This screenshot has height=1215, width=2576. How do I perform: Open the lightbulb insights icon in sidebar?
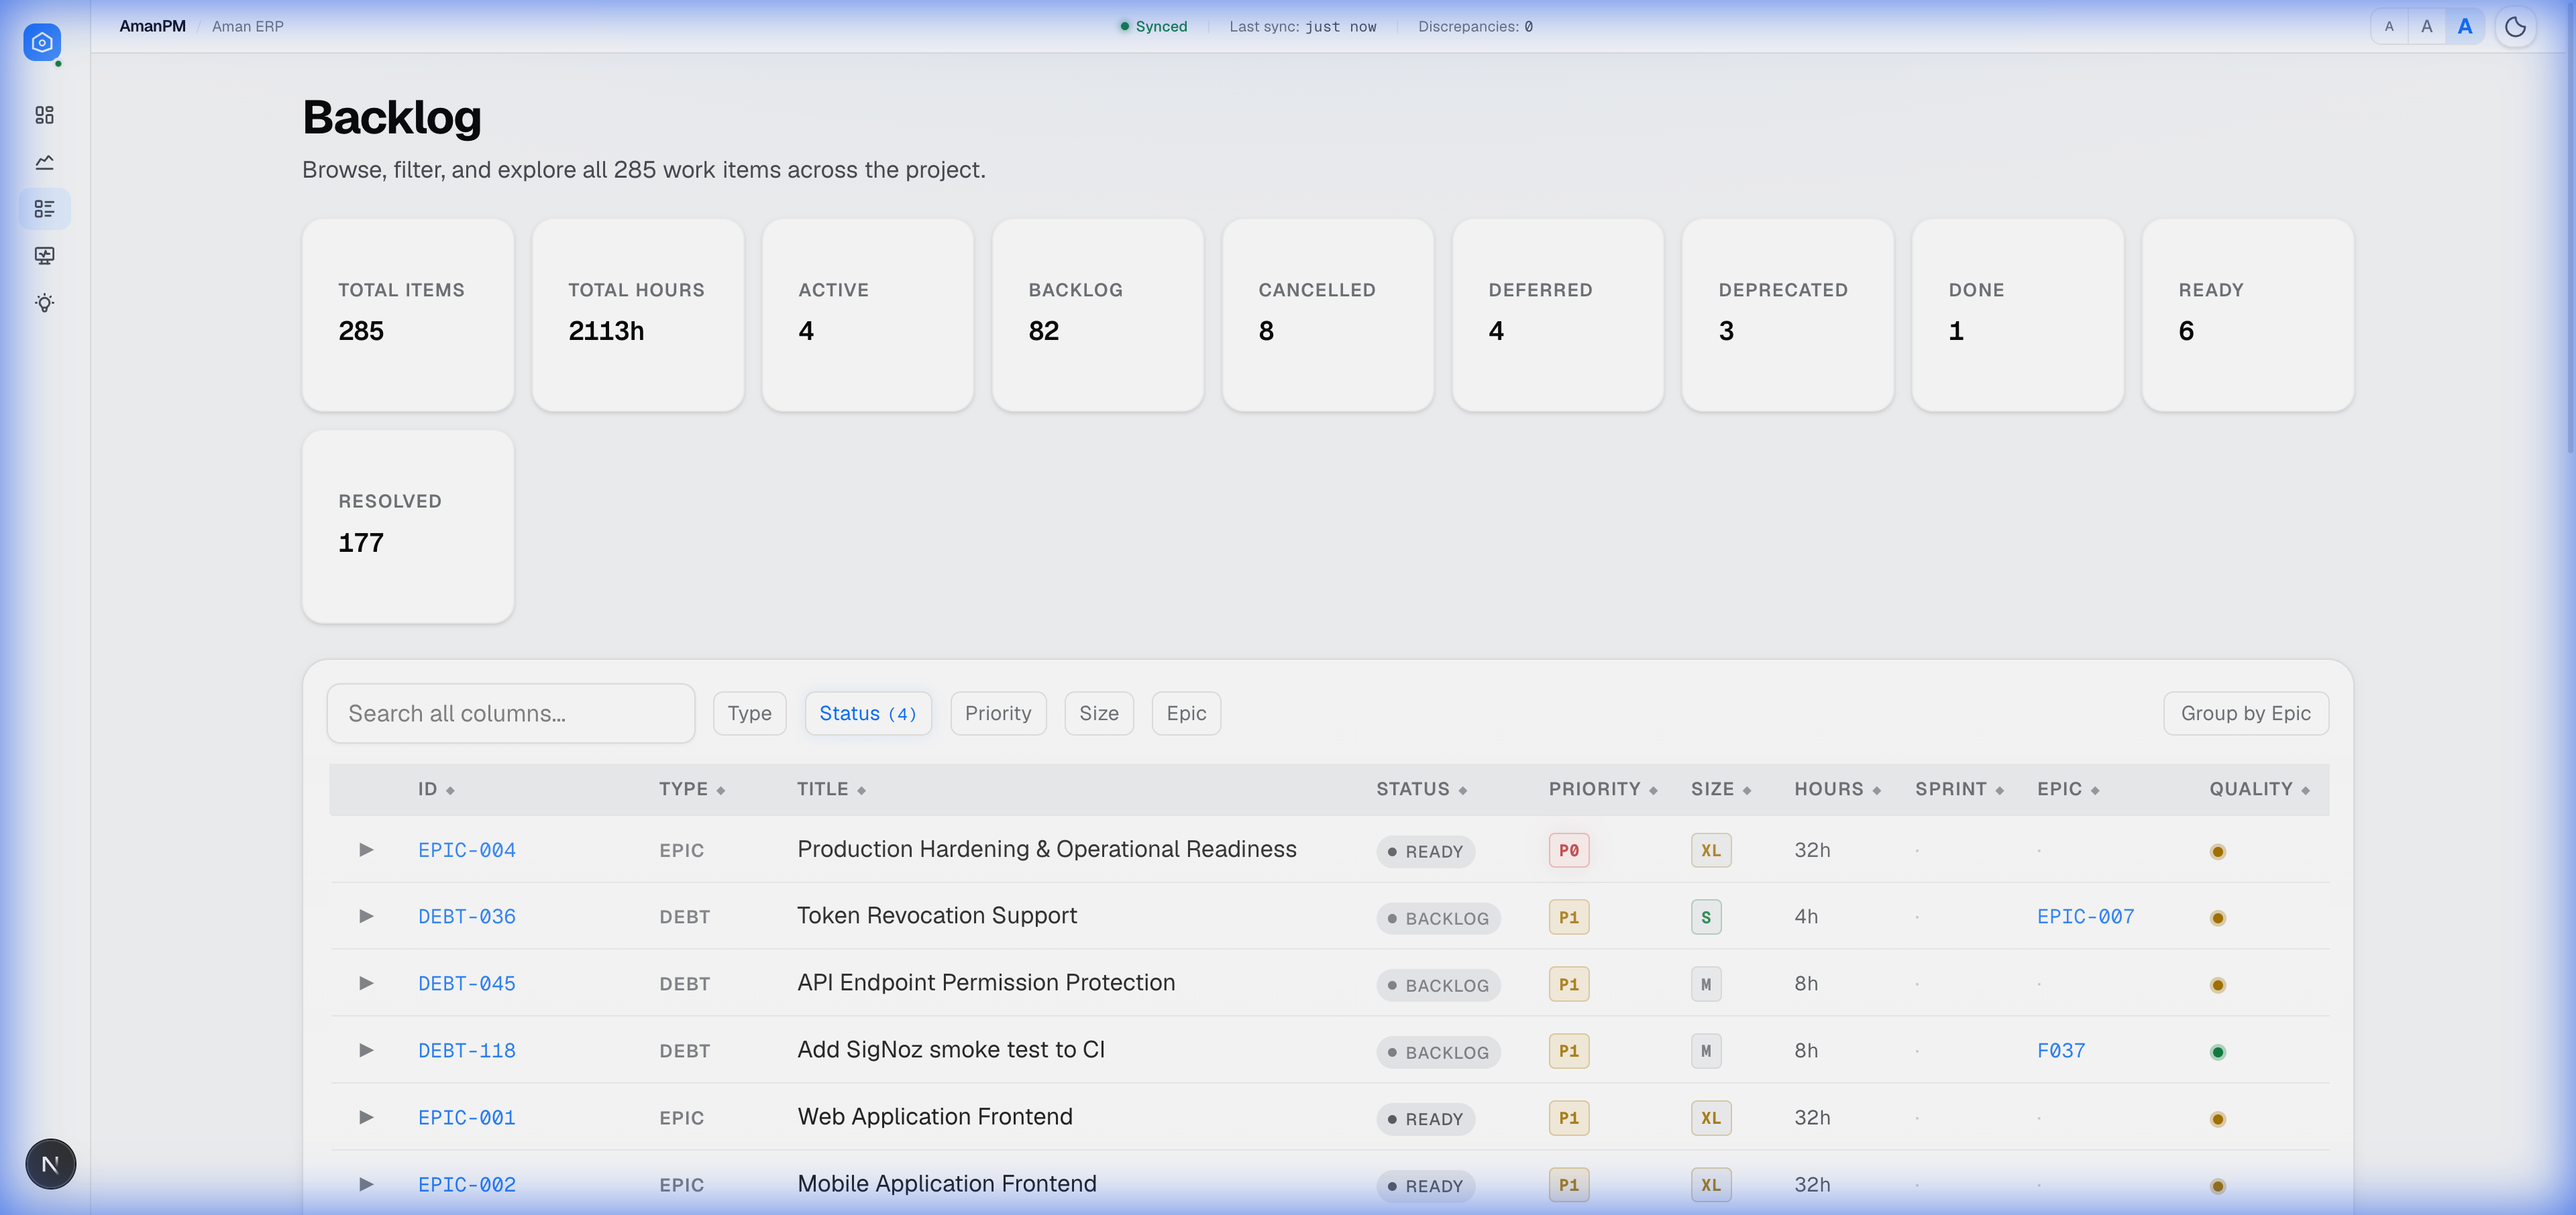[x=44, y=303]
